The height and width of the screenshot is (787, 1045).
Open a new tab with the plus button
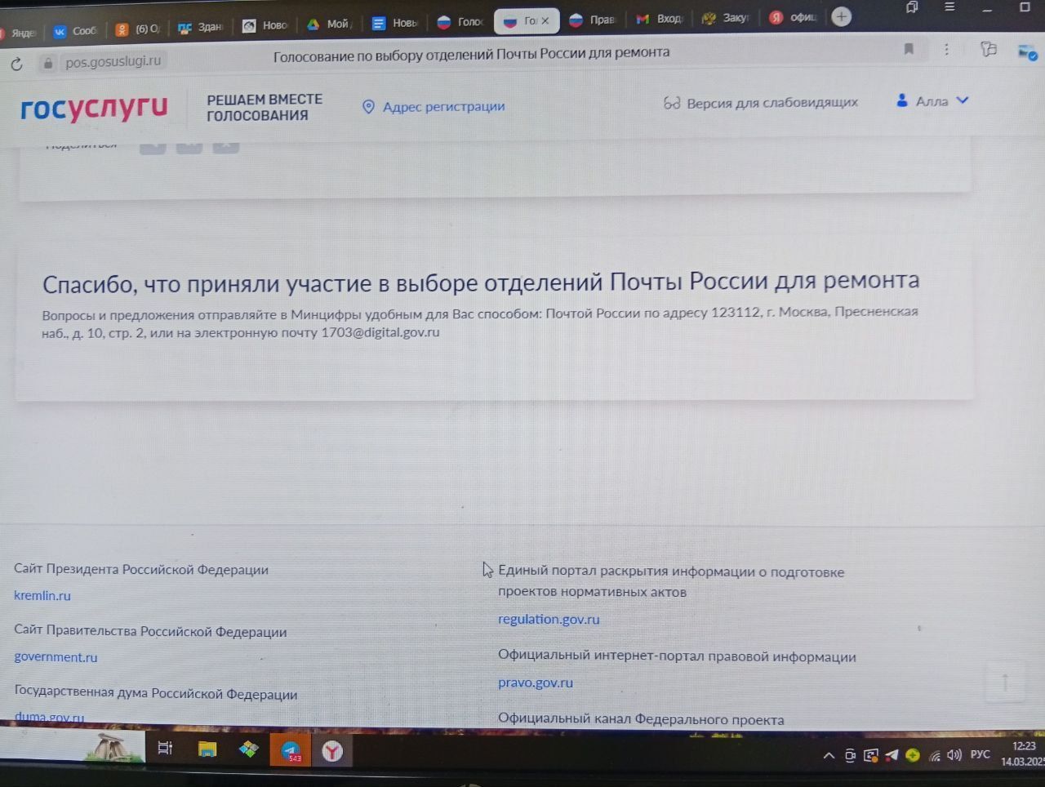(x=841, y=17)
